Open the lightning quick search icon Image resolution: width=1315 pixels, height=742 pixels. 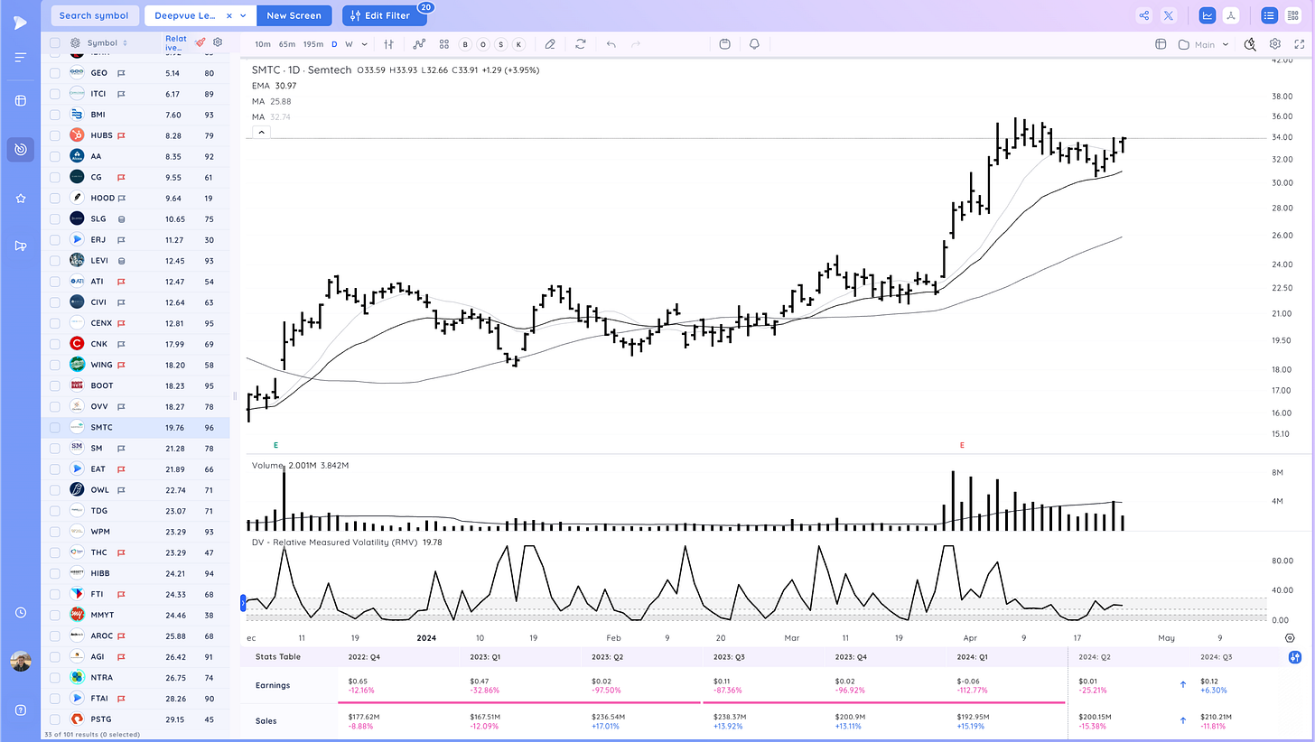[x=1250, y=43]
